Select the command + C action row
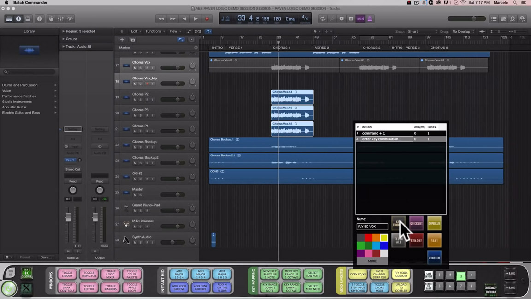The width and height of the screenshot is (531, 299). tap(401, 133)
